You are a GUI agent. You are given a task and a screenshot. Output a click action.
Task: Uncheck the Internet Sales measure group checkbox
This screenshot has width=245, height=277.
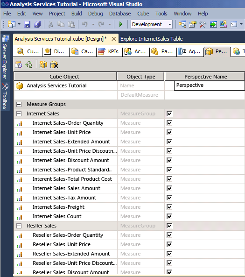tap(169, 114)
